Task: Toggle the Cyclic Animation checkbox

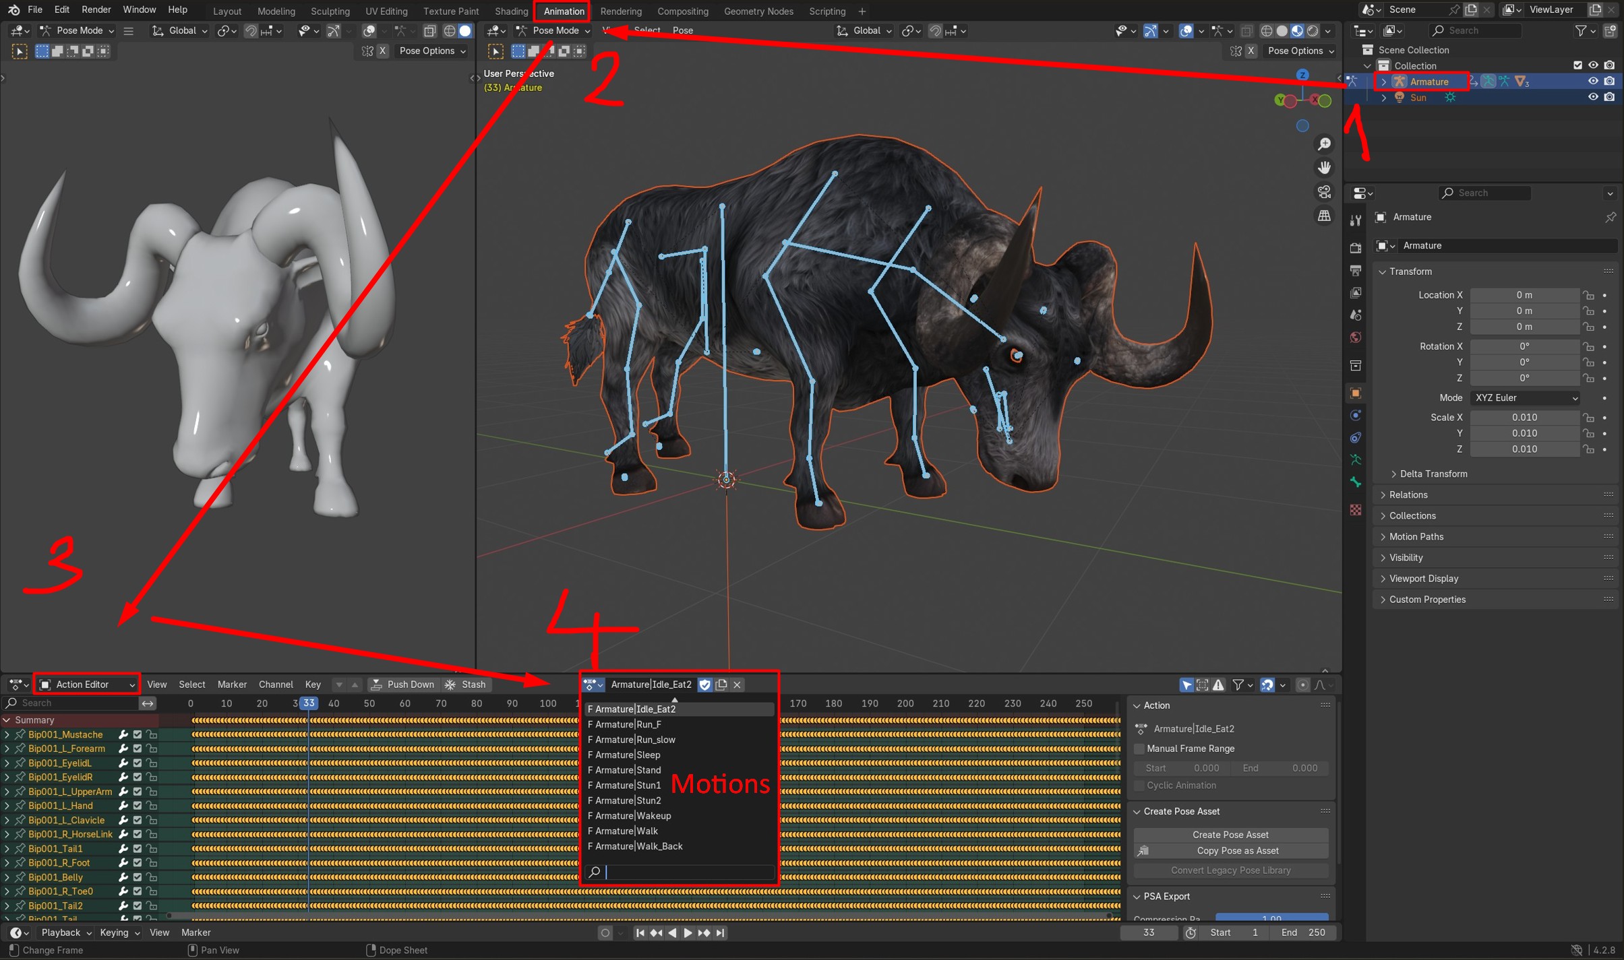Action: [x=1139, y=786]
